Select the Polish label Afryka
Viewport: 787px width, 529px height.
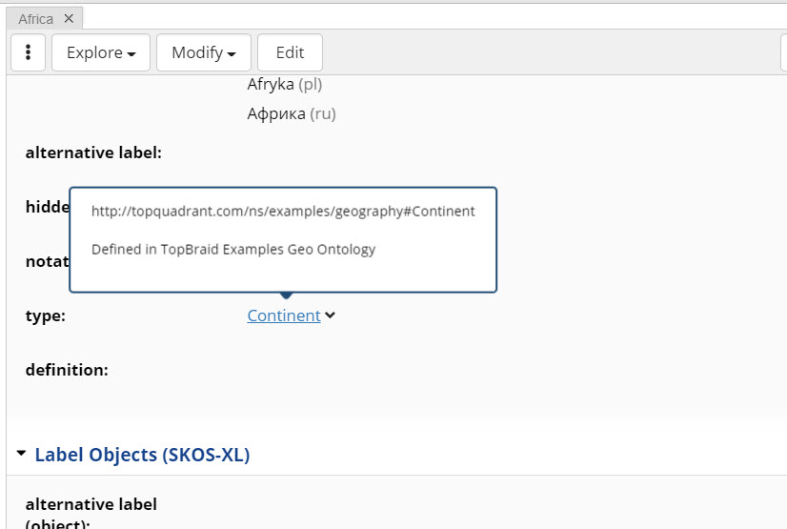272,84
